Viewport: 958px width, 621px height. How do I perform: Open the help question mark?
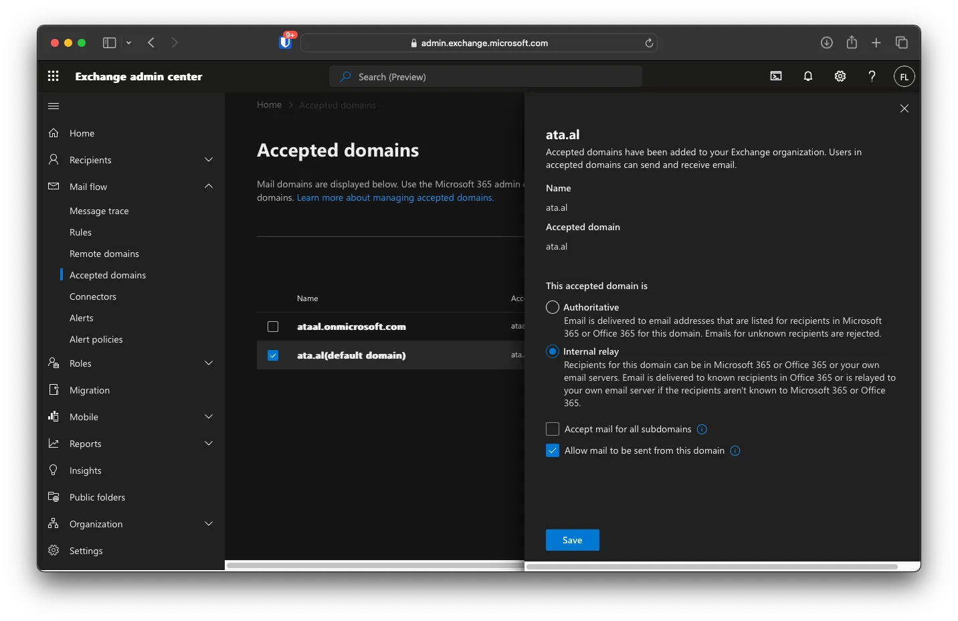pyautogui.click(x=872, y=76)
